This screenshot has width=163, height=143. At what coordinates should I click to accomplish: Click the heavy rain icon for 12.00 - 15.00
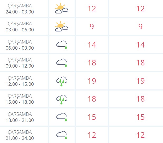pos(62,81)
